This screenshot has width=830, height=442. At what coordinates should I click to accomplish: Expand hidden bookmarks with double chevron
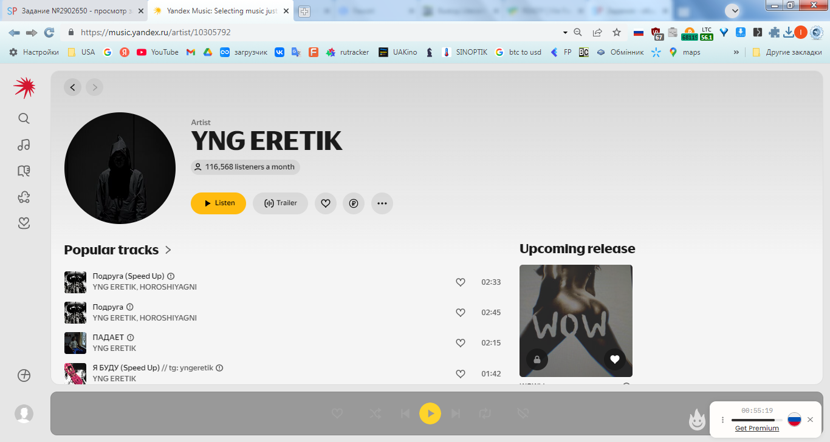click(x=736, y=52)
